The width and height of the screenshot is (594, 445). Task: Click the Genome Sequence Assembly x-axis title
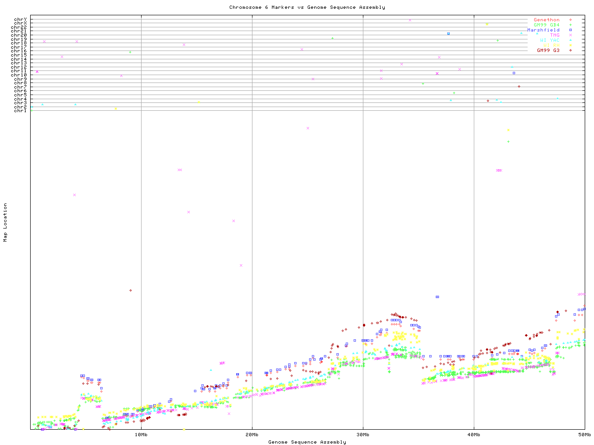click(307, 442)
